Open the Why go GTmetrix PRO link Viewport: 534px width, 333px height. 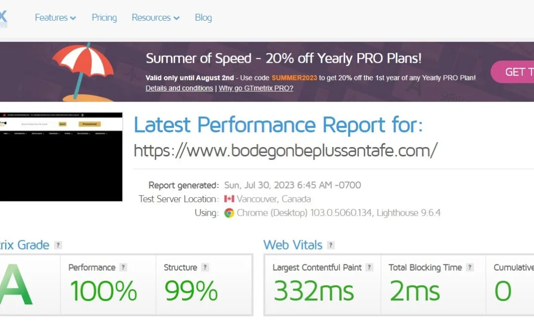pyautogui.click(x=256, y=88)
